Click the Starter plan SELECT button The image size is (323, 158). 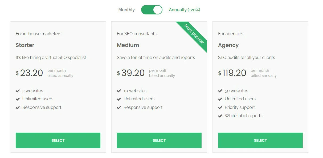point(58,140)
